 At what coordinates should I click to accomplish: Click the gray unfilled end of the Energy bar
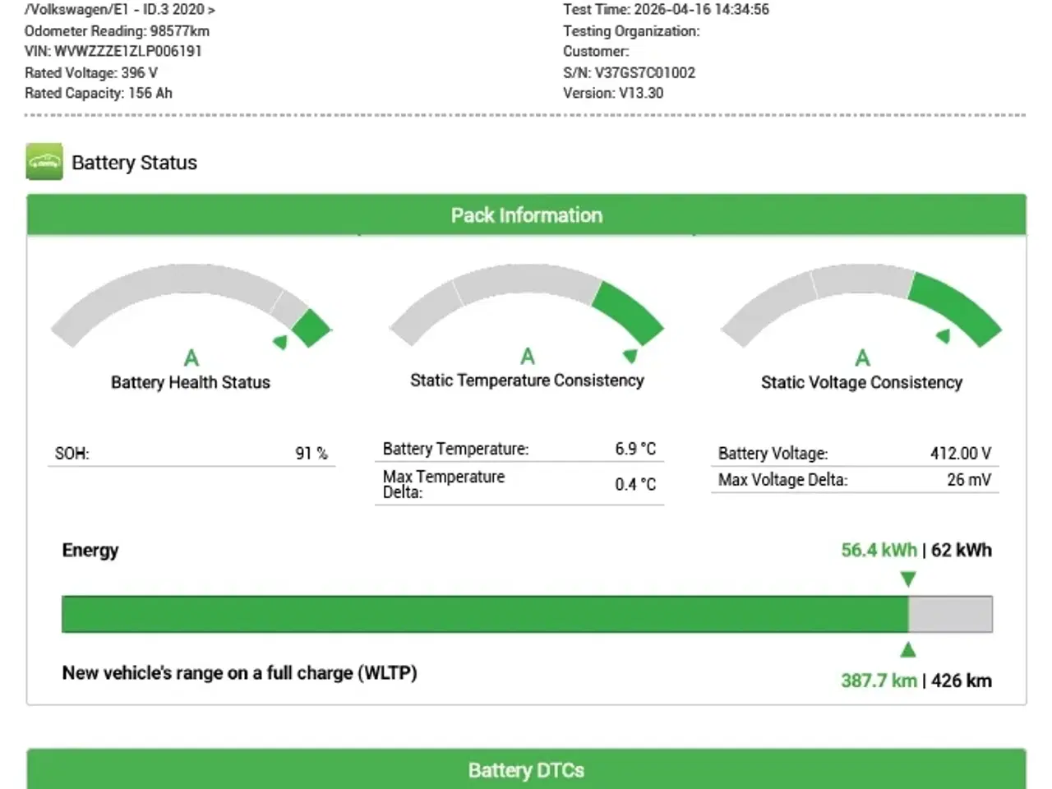950,615
